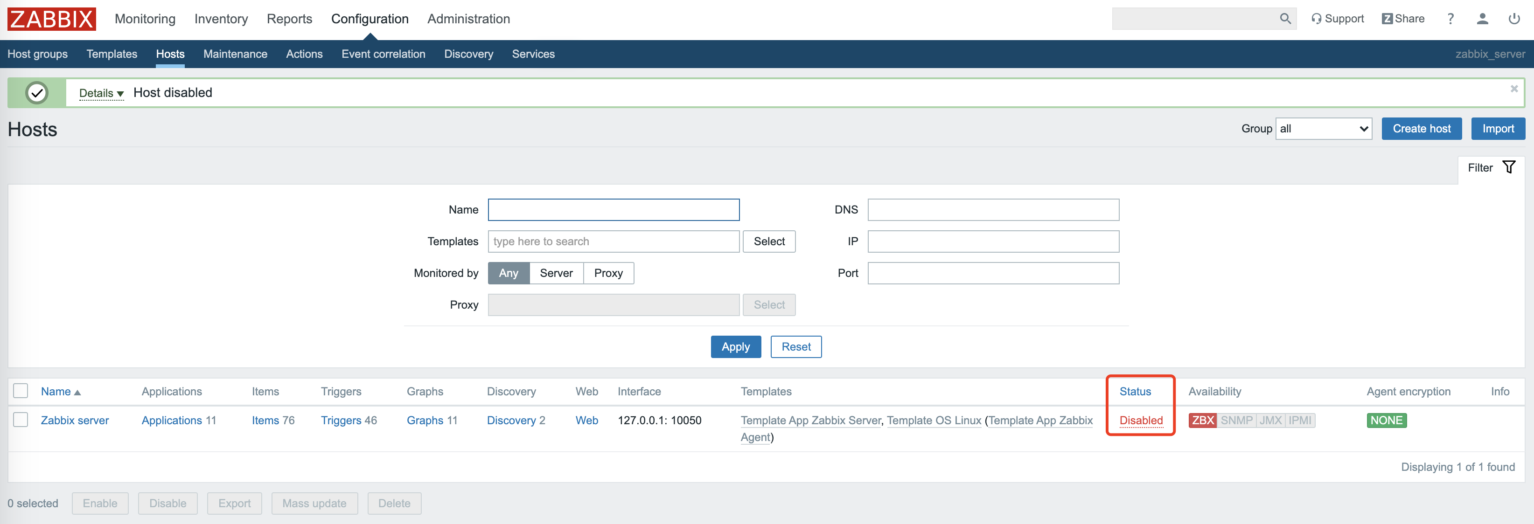Tick the select-all hosts checkbox
Image resolution: width=1534 pixels, height=524 pixels.
tap(21, 391)
